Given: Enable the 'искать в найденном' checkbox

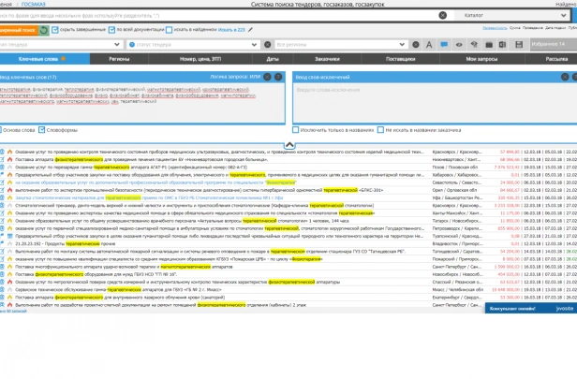Looking at the screenshot, I should 169,30.
